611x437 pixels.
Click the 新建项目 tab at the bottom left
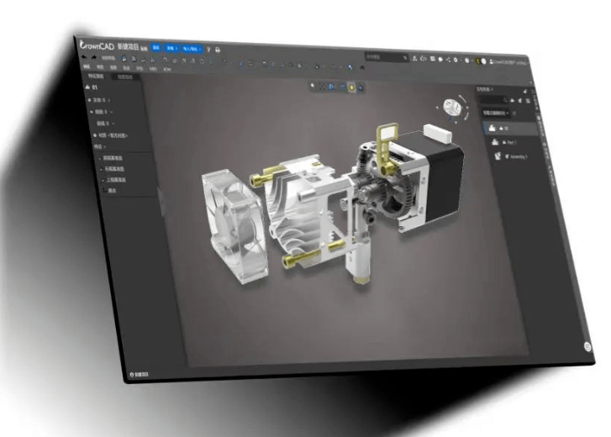tap(140, 375)
